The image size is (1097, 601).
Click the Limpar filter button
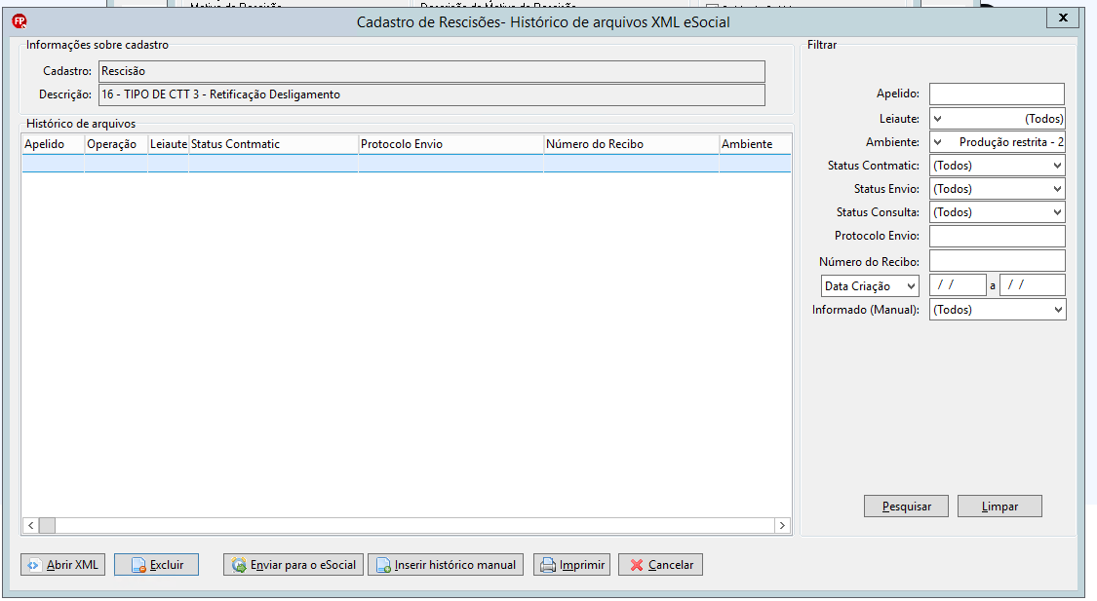click(999, 506)
